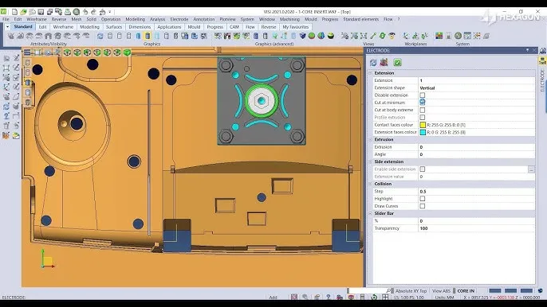Collapse the Extension section
The width and height of the screenshot is (547, 307).
point(371,73)
